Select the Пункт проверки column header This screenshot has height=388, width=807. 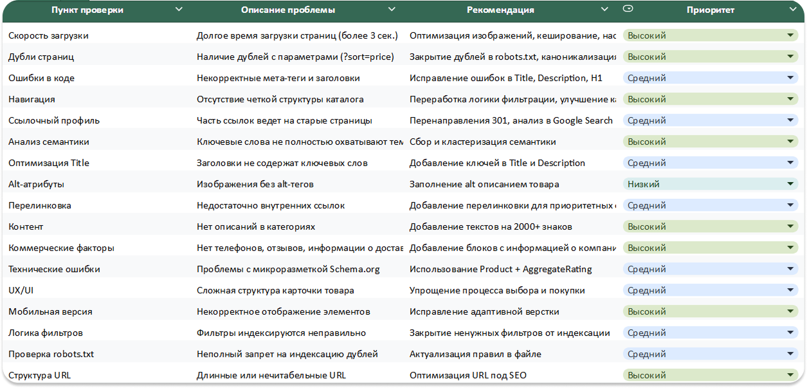click(87, 10)
